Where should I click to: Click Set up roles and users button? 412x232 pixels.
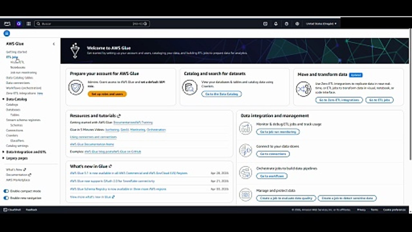(x=107, y=94)
